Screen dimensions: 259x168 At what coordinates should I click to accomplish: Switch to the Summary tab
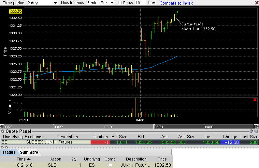tap(29, 152)
